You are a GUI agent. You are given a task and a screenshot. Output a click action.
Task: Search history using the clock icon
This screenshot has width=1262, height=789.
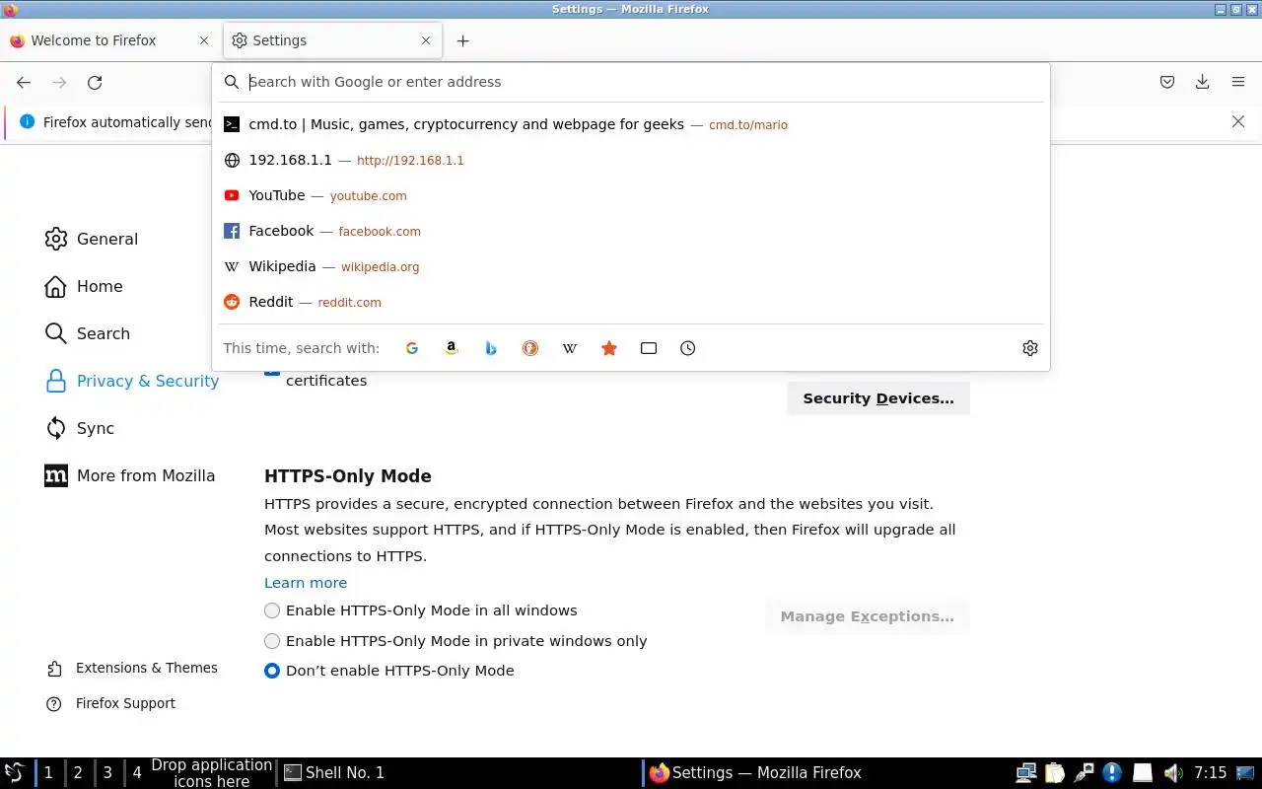(x=688, y=348)
